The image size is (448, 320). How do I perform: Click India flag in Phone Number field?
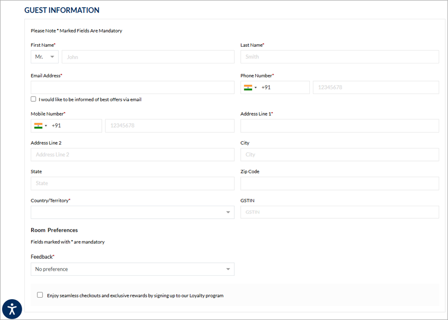(x=248, y=88)
